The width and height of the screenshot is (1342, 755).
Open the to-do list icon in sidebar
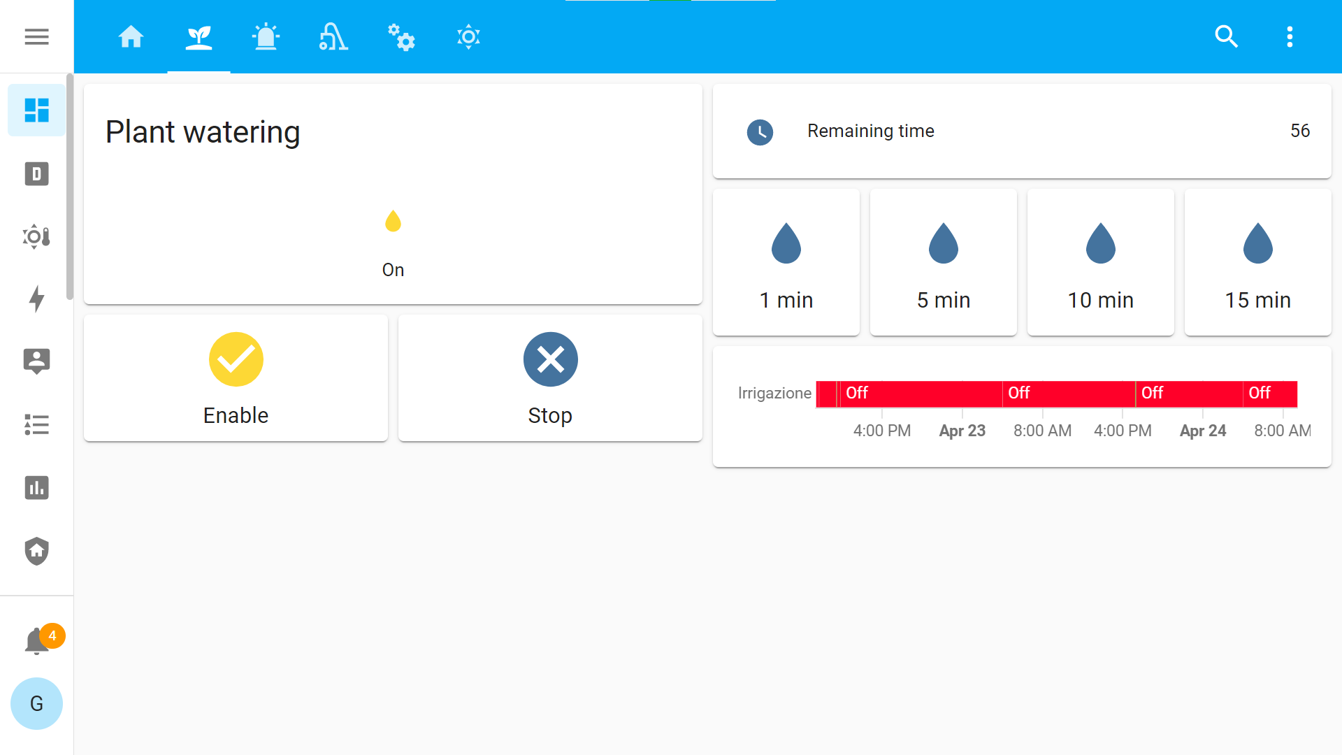pos(36,425)
